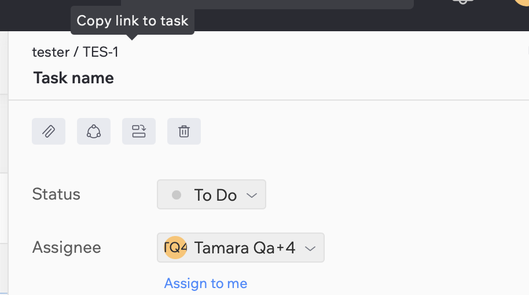Open the To Do status dropdown
Viewport: 529px width, 295px height.
click(211, 194)
